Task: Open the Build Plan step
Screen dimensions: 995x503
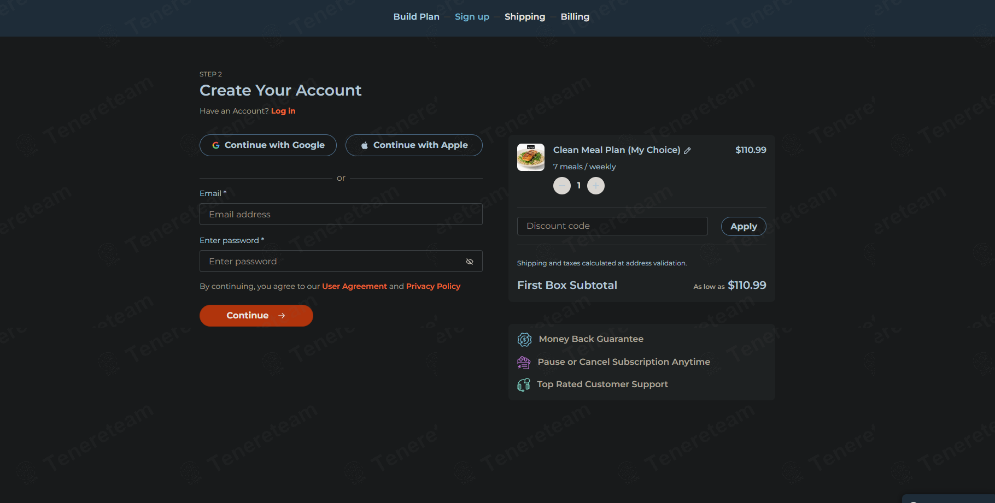Action: (416, 17)
